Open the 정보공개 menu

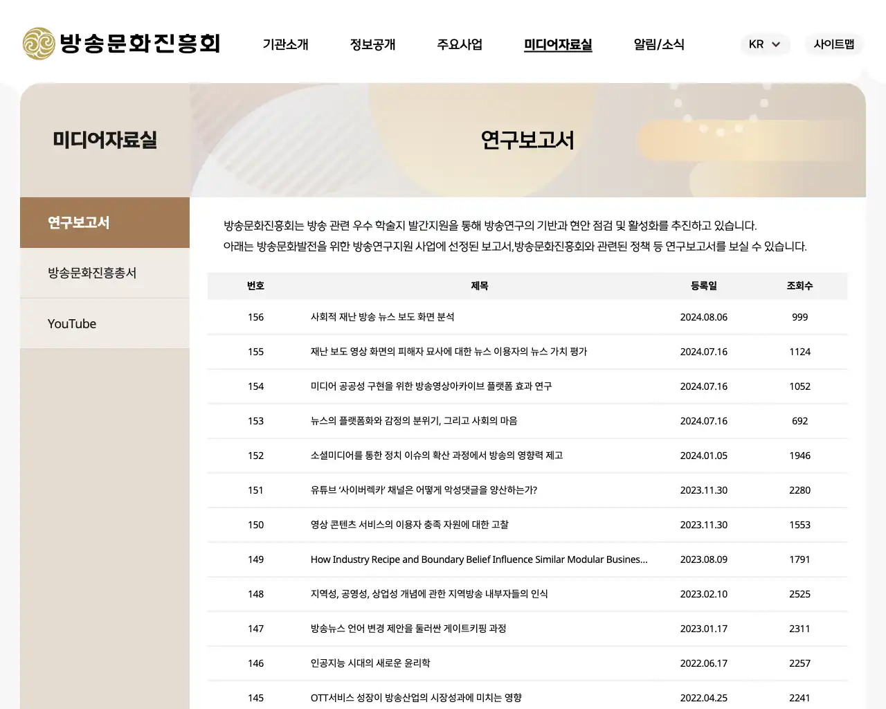(372, 44)
